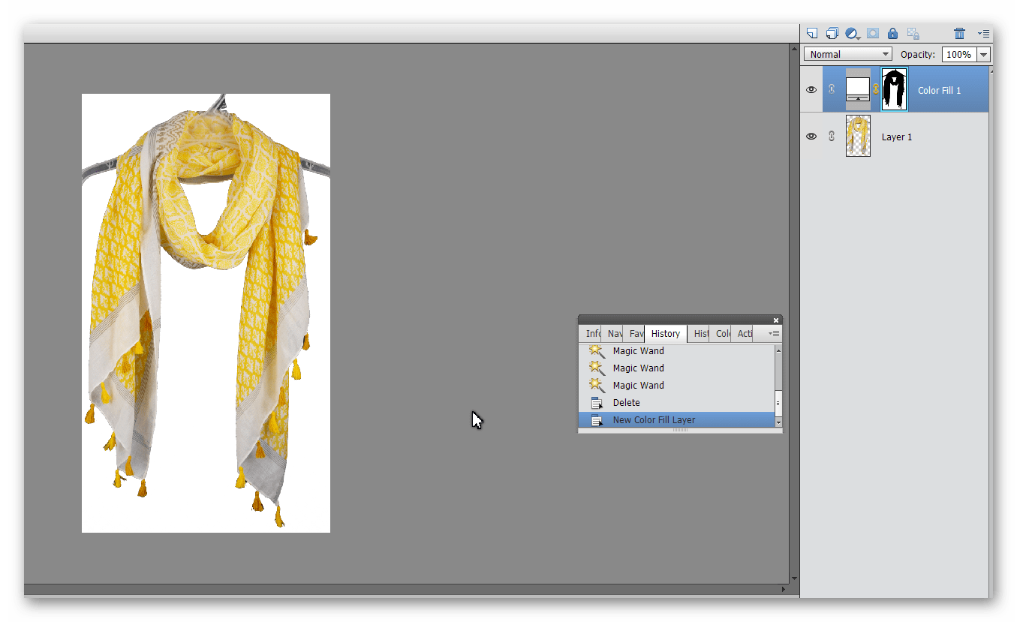Screen dimensions: 1017x622
Task: Toggle the link indicator on Layer 1
Action: point(831,137)
